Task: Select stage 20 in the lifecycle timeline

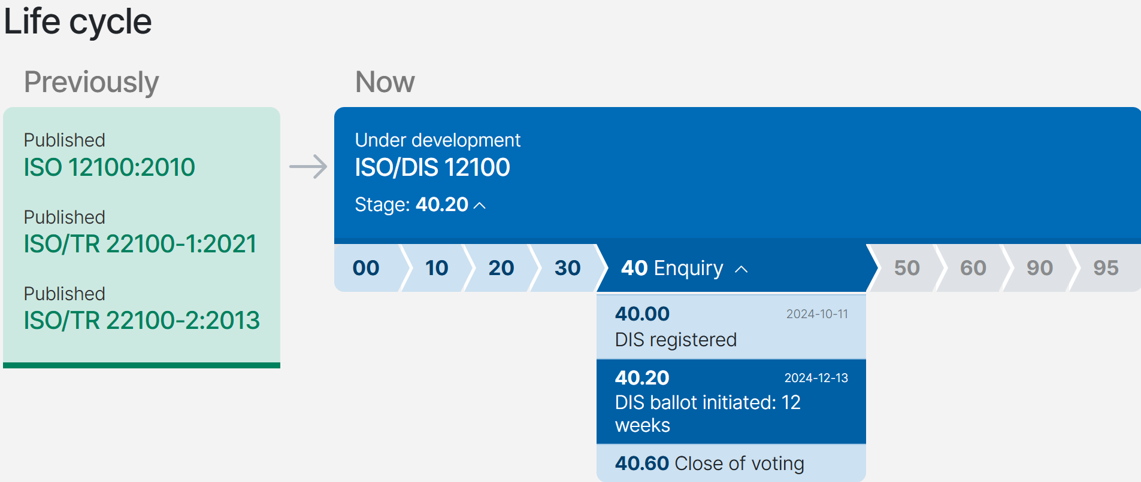Action: coord(501,268)
